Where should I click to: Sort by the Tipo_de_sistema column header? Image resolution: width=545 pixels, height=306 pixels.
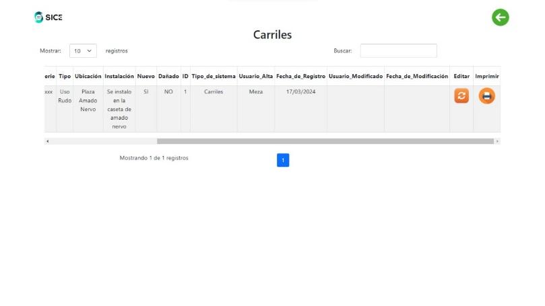point(214,76)
